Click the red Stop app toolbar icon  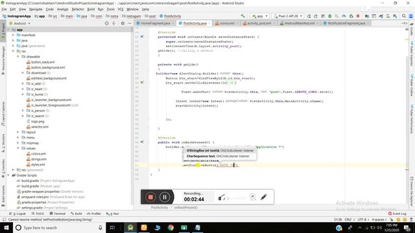click(x=358, y=16)
